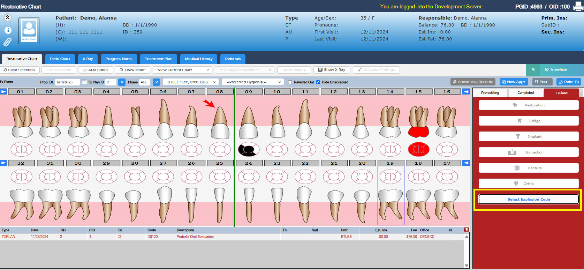The image size is (584, 270).
Task: Click upper-left blue arrow beside tooth 01
Action: [x=3, y=91]
